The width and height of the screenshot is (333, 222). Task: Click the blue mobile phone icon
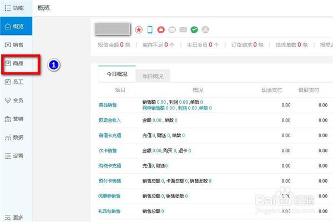point(150,29)
